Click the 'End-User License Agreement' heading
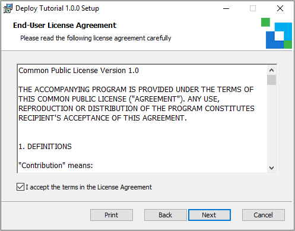 (65, 26)
